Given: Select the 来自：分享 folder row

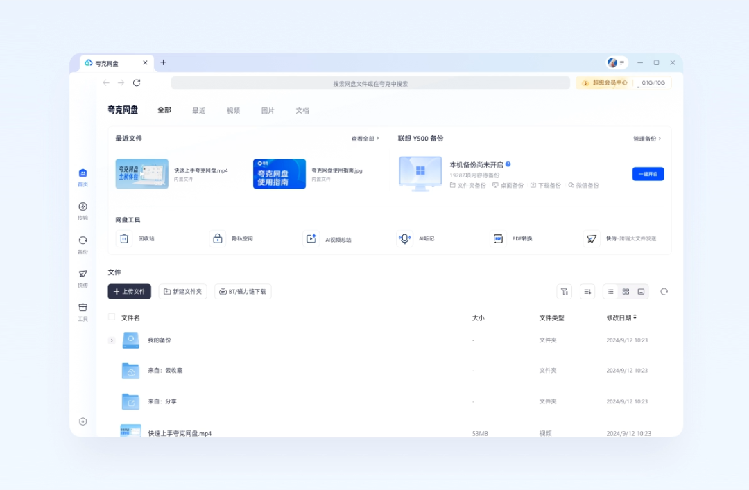Looking at the screenshot, I should [388, 402].
